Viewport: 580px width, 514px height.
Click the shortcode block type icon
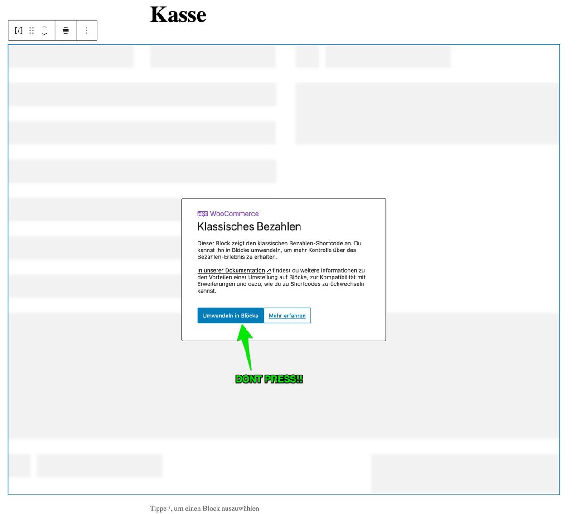point(19,30)
